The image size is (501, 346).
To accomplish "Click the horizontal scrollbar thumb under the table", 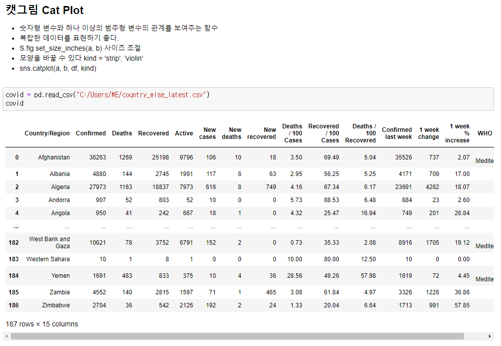I will 237,336.
